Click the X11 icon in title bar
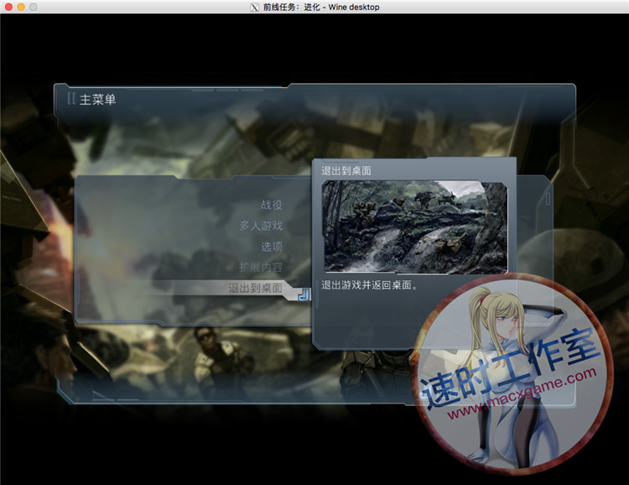Viewport: 629px width, 485px height. click(254, 8)
